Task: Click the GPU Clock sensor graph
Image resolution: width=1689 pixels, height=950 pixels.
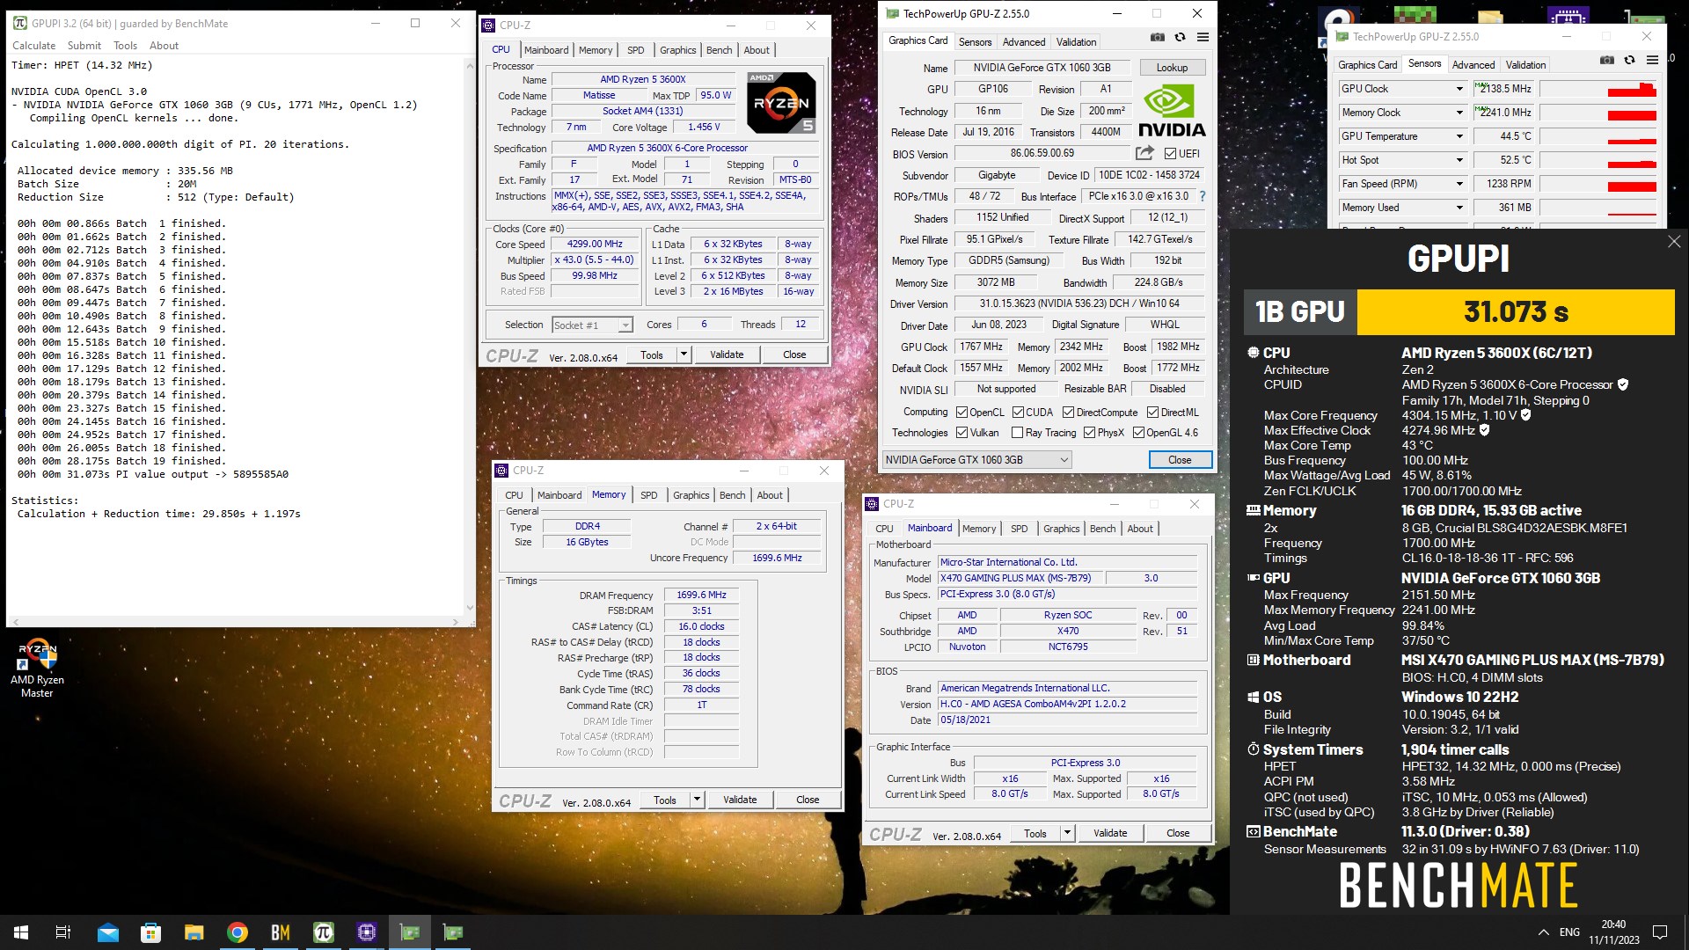Action: pos(1598,89)
